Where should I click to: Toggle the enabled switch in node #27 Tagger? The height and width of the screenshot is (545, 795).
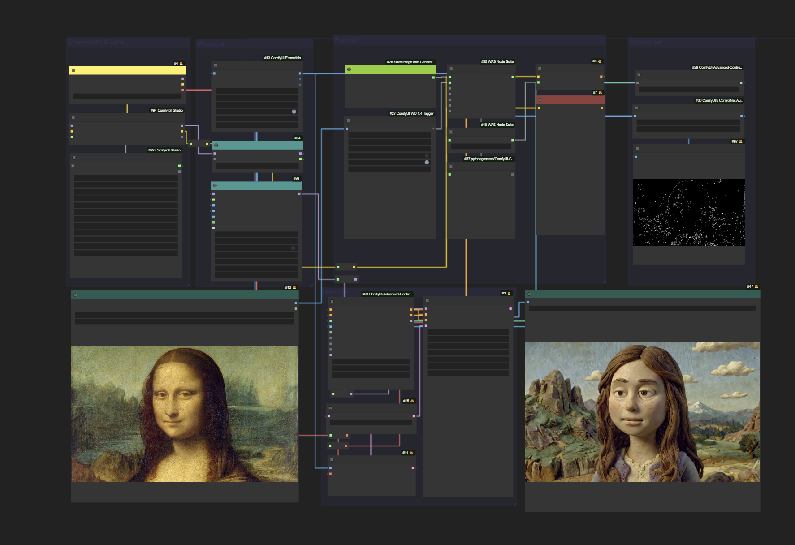(427, 163)
